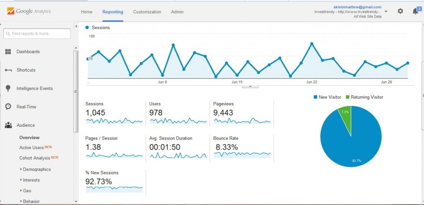
Task: Switch to the Customization tab
Action: [x=147, y=12]
